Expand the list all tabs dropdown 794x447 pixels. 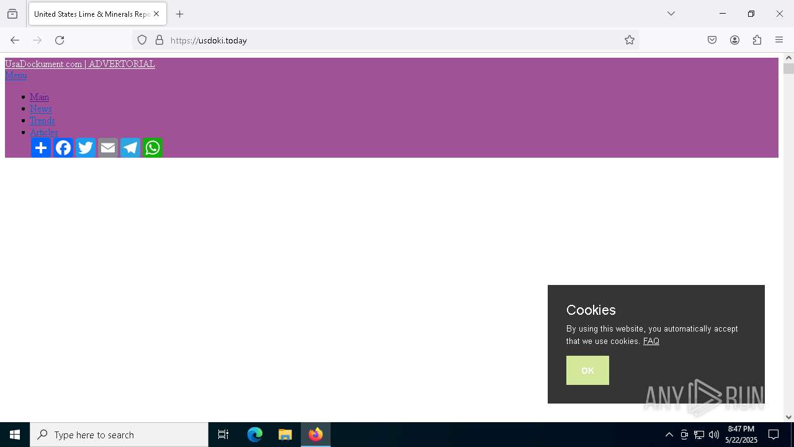pyautogui.click(x=671, y=14)
